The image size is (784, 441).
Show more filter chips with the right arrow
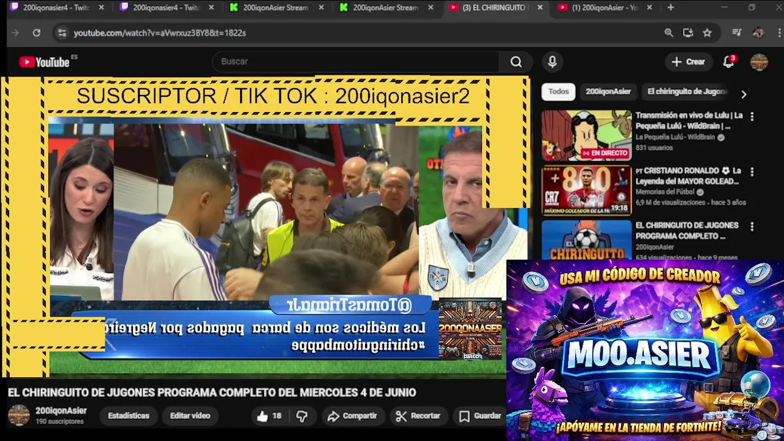tap(744, 94)
